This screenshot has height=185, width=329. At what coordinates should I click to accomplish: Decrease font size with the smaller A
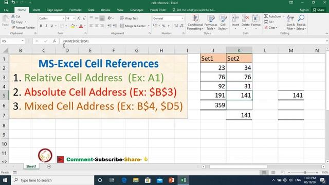(84, 18)
